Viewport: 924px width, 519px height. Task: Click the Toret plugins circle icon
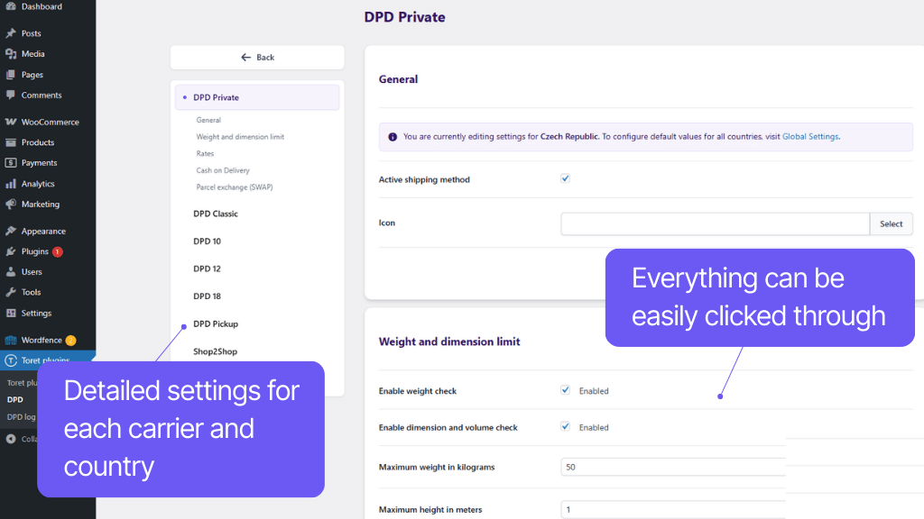11,360
